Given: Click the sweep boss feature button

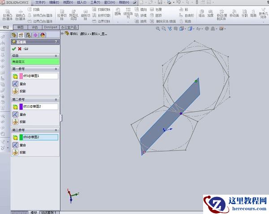Looking at the screenshot, I should [x=36, y=9].
